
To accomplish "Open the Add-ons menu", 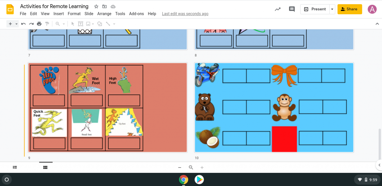I will point(136,14).
